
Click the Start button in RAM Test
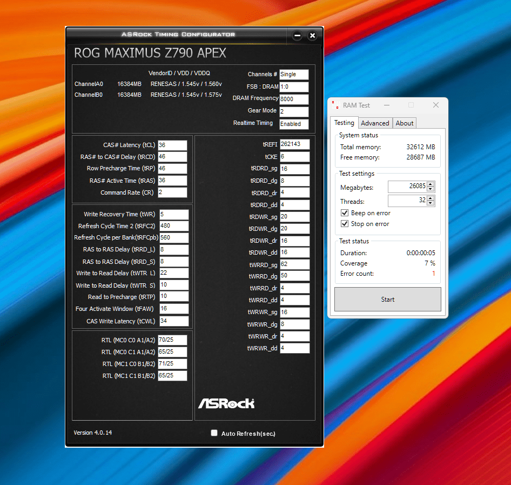pos(387,299)
